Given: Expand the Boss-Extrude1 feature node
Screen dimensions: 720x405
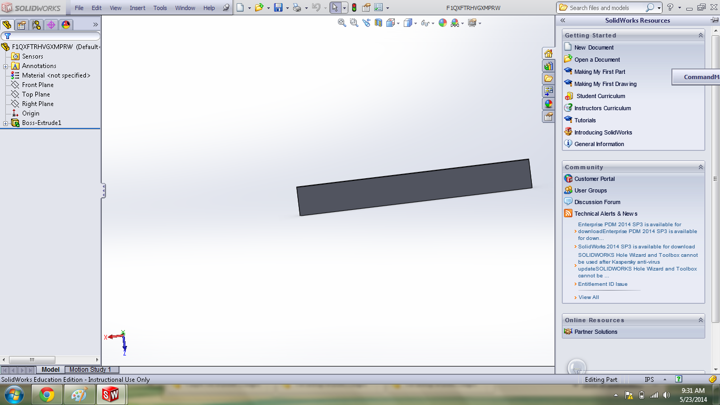Looking at the screenshot, I should 5,123.
